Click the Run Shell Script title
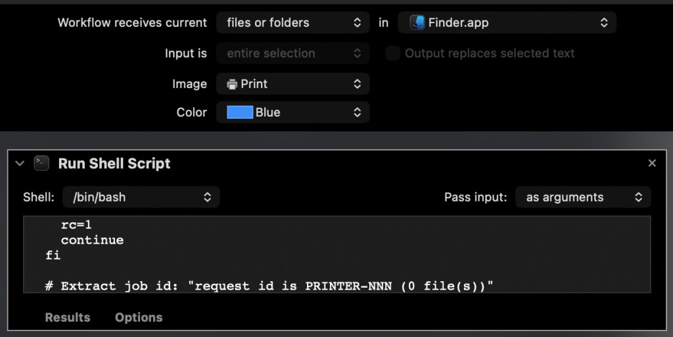 (114, 164)
